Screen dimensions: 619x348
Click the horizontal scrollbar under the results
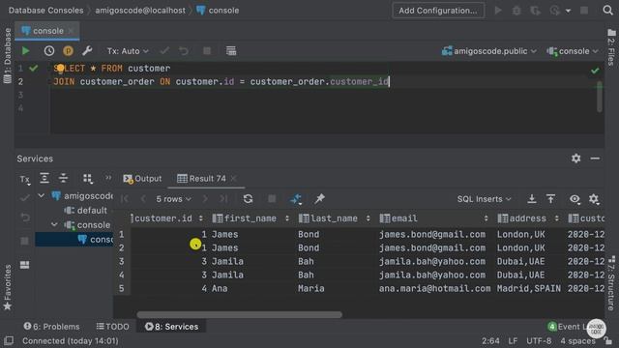239,315
